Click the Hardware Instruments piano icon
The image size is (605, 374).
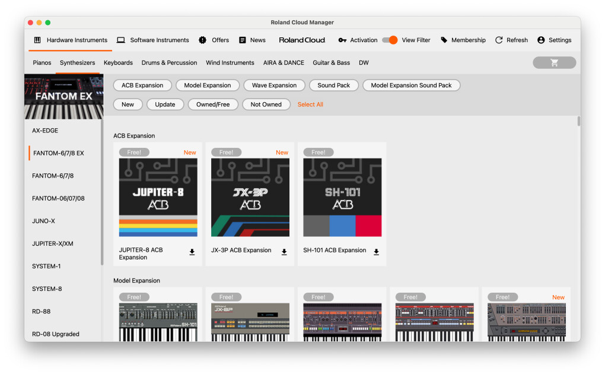(x=37, y=40)
